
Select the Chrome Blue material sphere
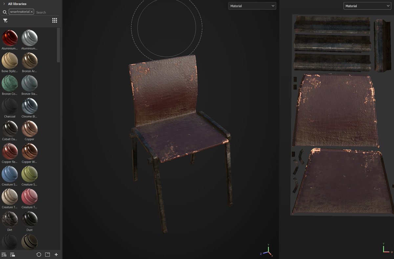29,106
